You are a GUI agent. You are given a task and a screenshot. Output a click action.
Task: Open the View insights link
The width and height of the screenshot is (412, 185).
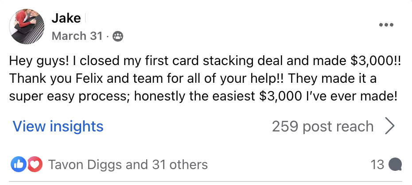[58, 127]
